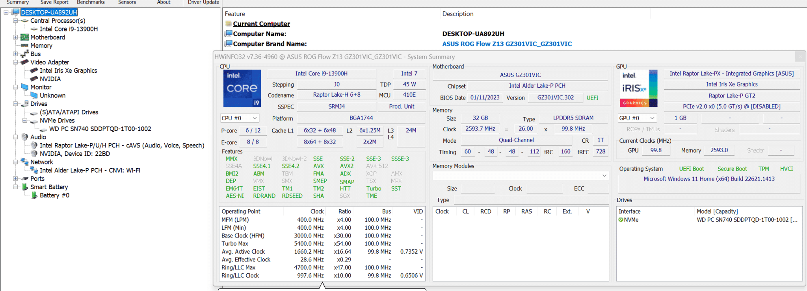Click the LPDDR5 SDRAM memory type value
The image size is (807, 291).
point(573,118)
